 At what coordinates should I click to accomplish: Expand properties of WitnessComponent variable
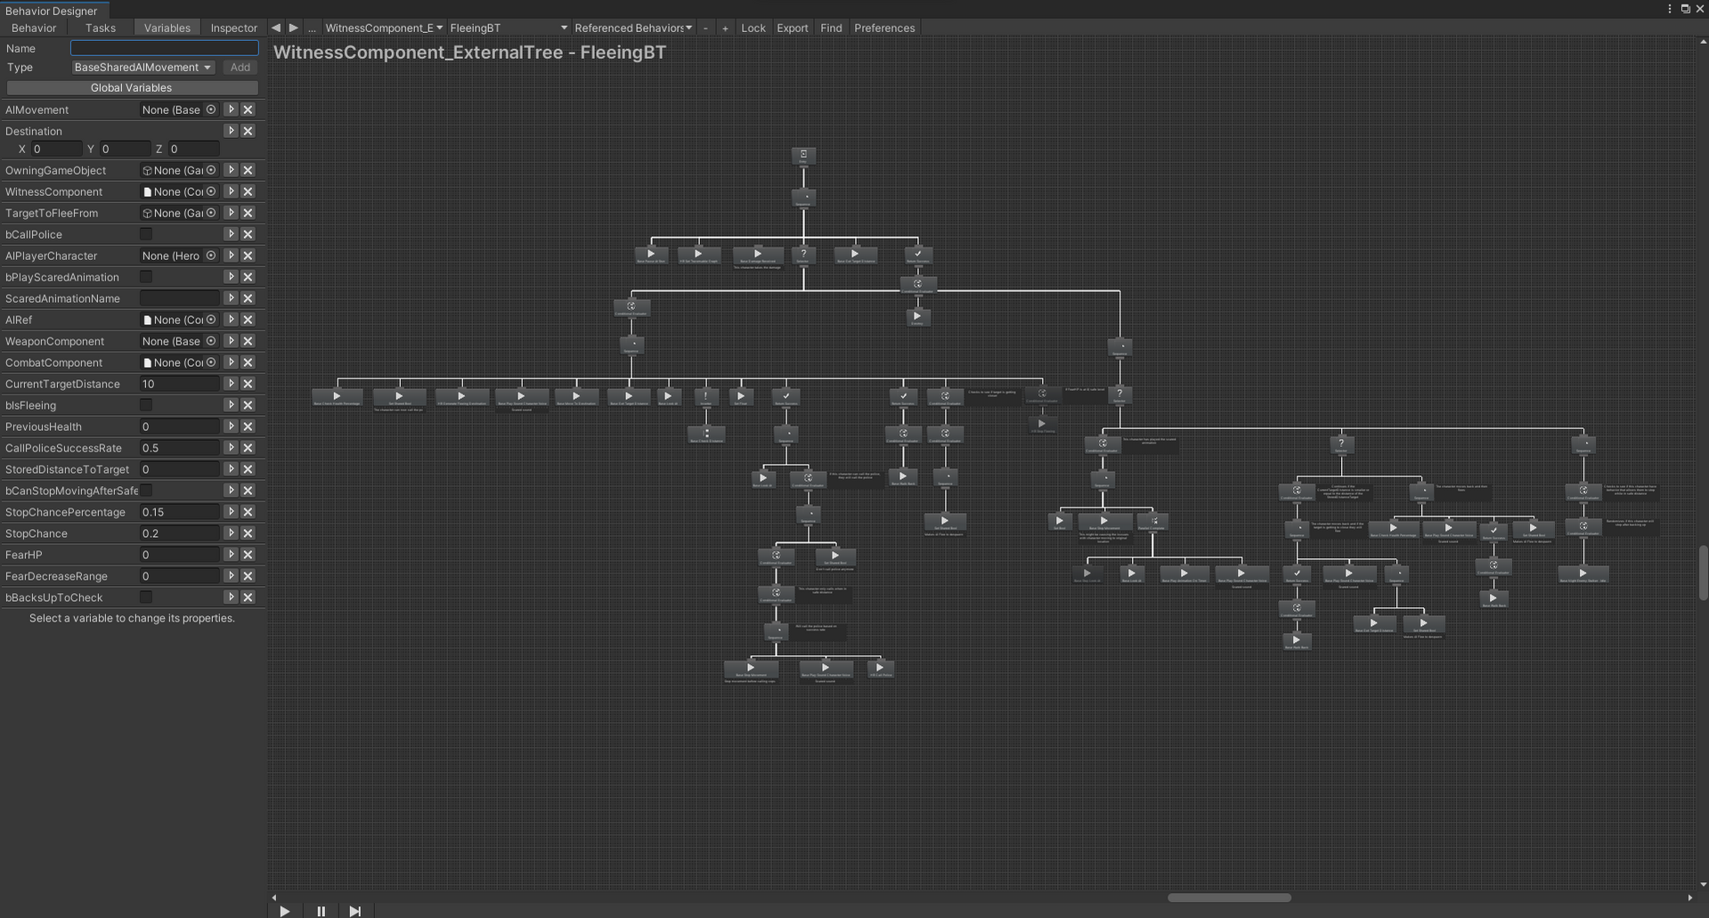click(231, 191)
